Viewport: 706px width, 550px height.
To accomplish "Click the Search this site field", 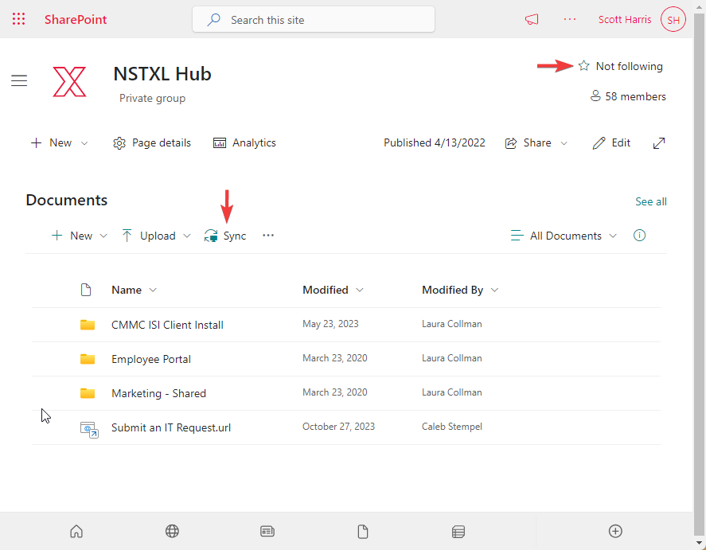I will coord(314,19).
